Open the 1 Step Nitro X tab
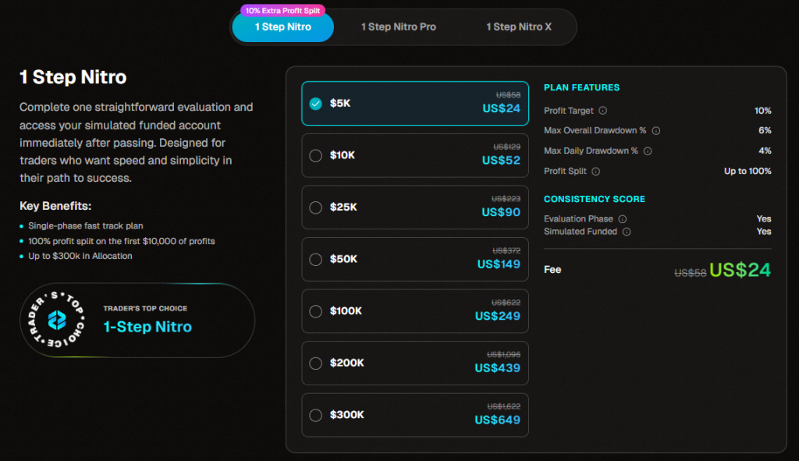This screenshot has width=799, height=461. (x=519, y=27)
